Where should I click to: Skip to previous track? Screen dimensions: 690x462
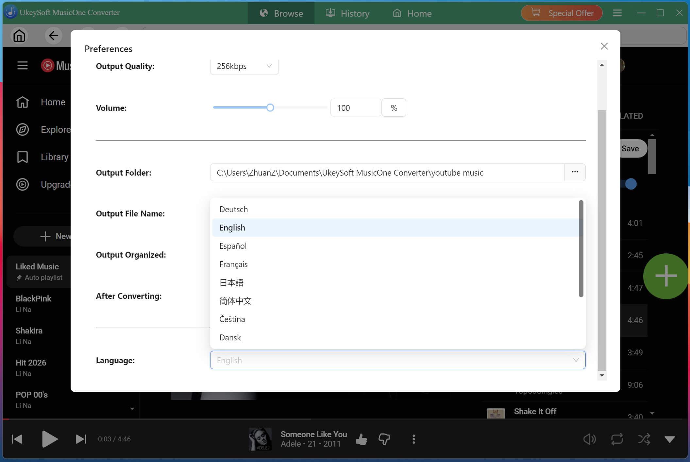[x=17, y=439]
